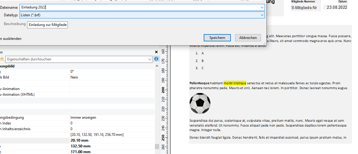Click the dialog resize grip near Abbrechen
Screen dimensions: 358x154
click(x=264, y=43)
